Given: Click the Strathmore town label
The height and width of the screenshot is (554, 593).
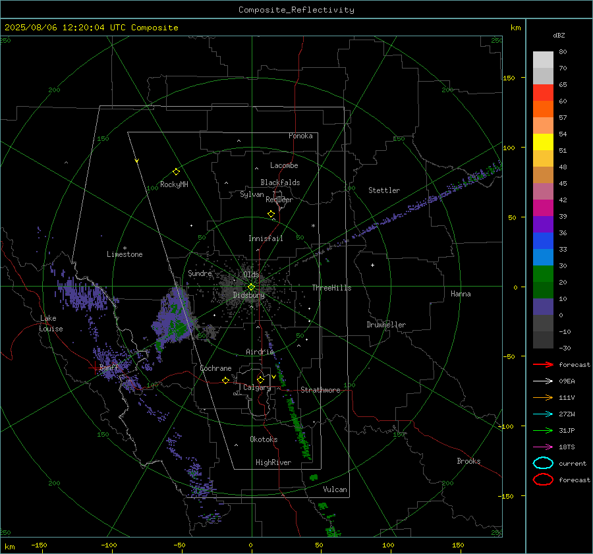Looking at the screenshot, I should pos(320,390).
